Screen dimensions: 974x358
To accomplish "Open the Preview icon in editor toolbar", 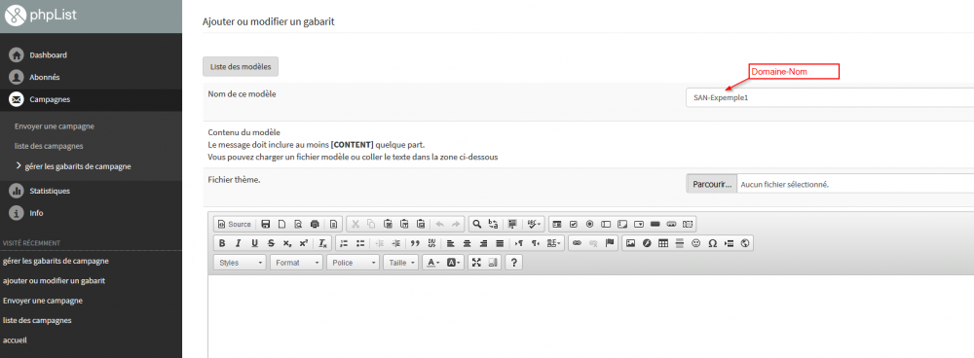I will pos(297,224).
